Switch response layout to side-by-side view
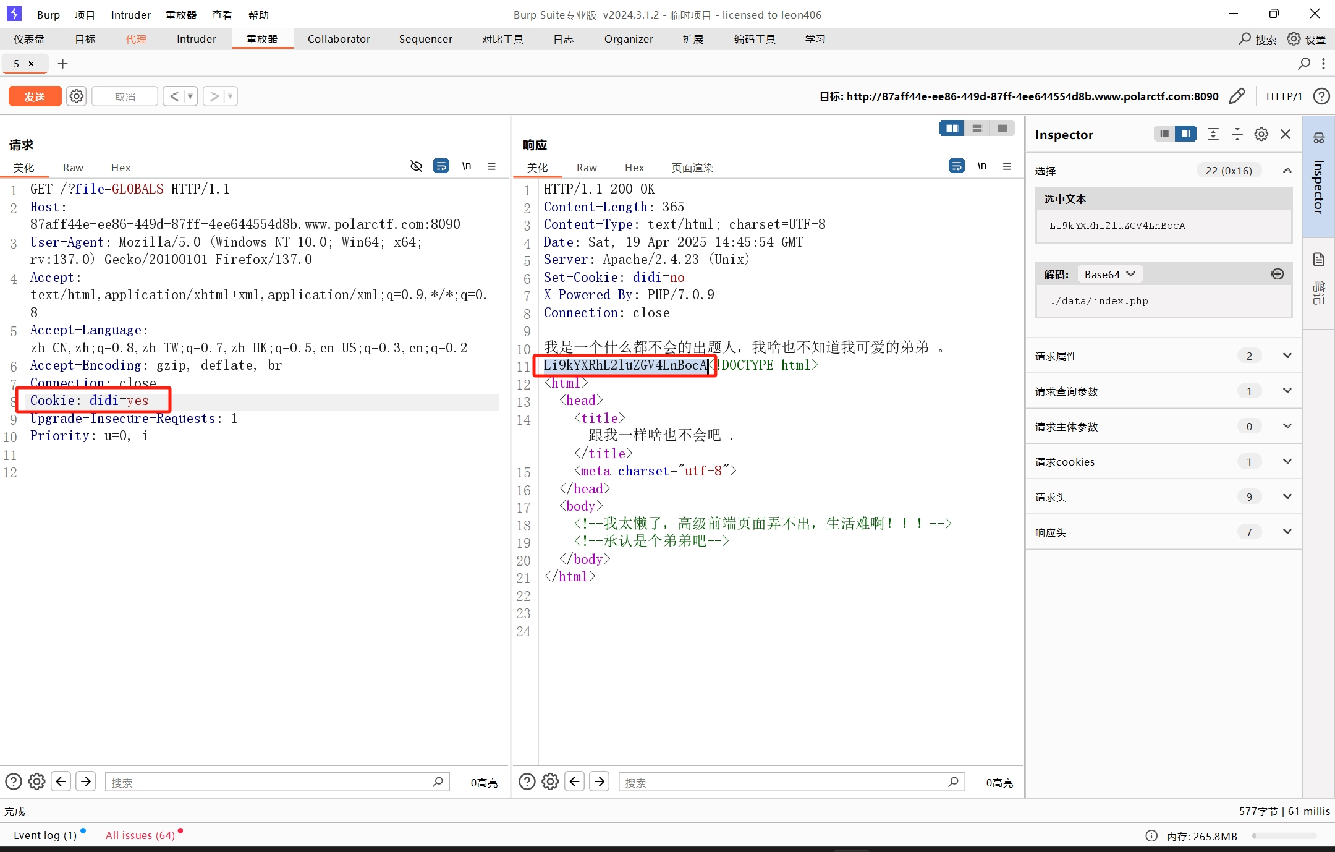The height and width of the screenshot is (852, 1335). coord(952,128)
